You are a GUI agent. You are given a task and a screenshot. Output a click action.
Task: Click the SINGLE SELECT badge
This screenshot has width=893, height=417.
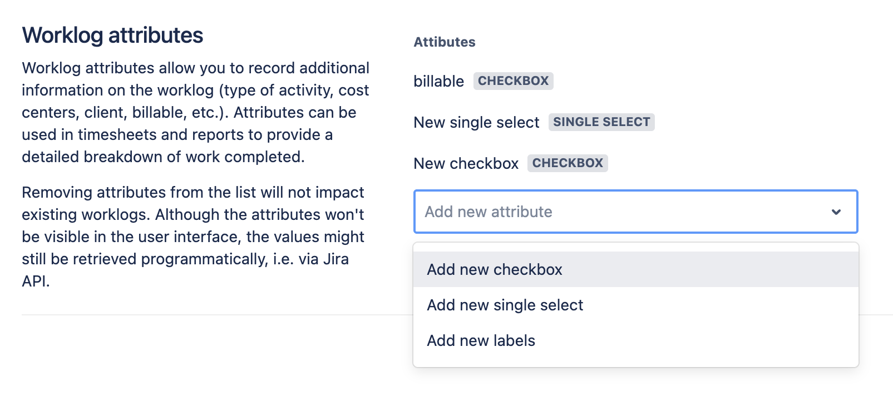point(601,122)
